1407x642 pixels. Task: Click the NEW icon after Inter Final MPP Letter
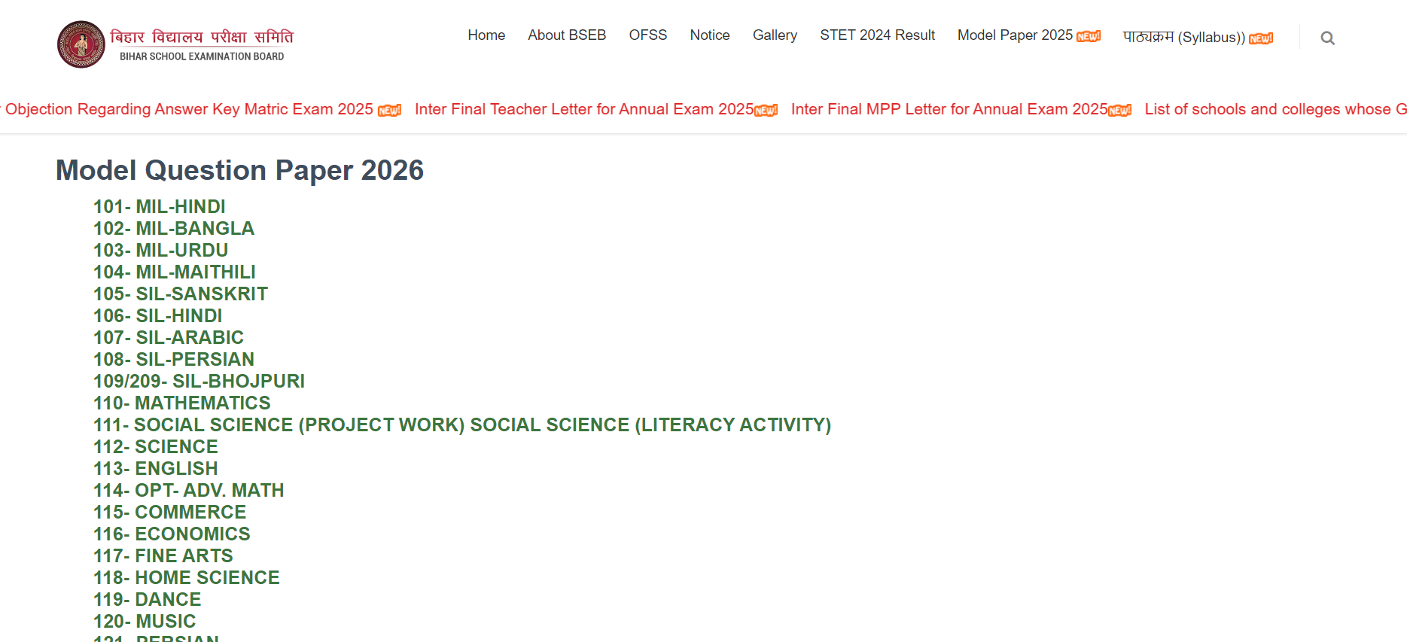(1119, 110)
